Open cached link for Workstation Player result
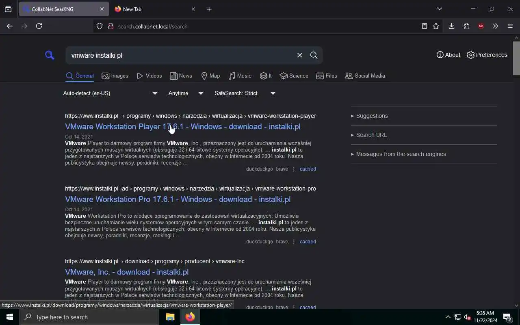This screenshot has width=520, height=325. 308,169
